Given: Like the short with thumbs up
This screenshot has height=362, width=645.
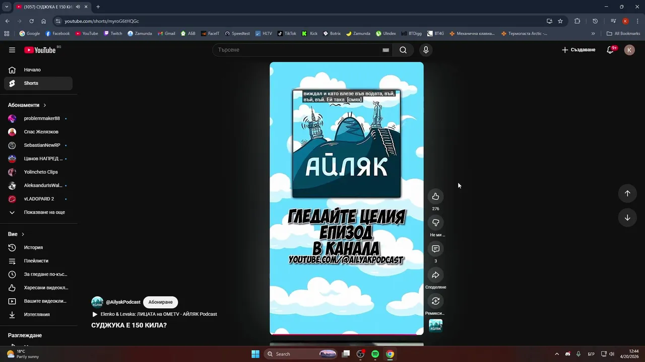Looking at the screenshot, I should 435,197.
